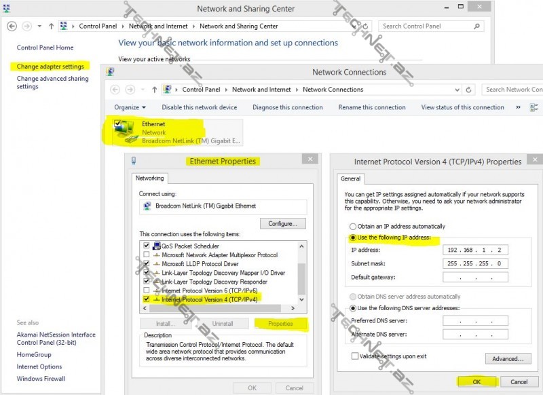Click Diagnose this connection toolbar item

[x=287, y=107]
